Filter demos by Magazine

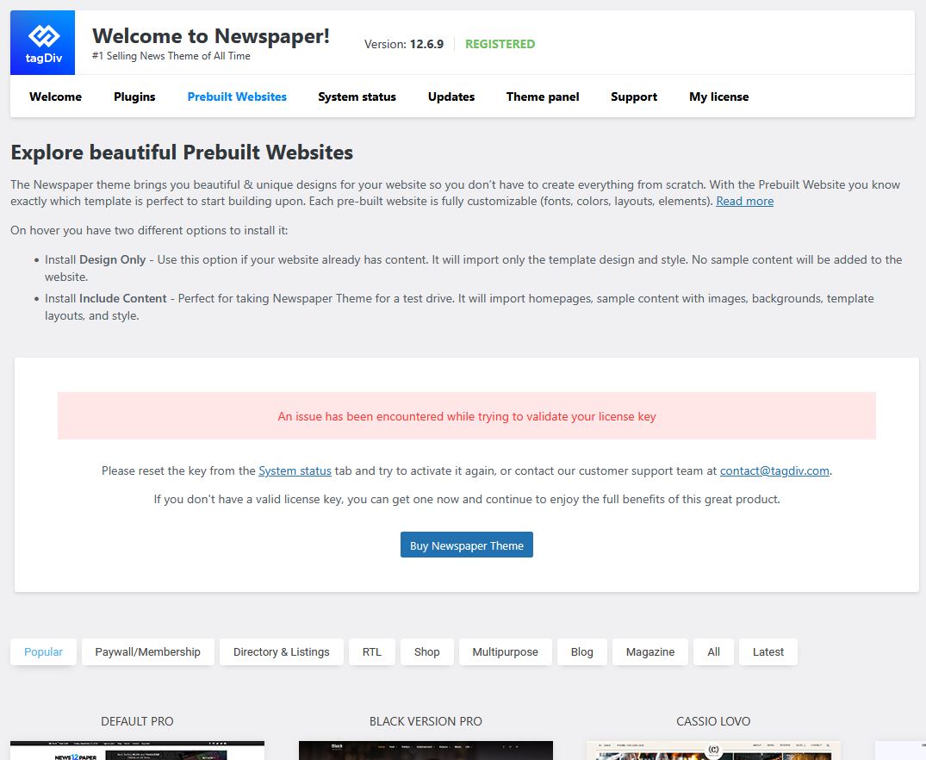649,651
